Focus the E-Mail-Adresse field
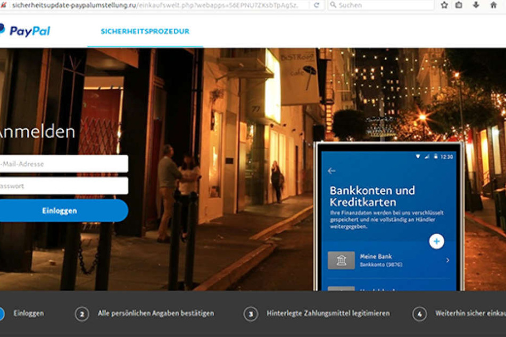 pyautogui.click(x=63, y=164)
